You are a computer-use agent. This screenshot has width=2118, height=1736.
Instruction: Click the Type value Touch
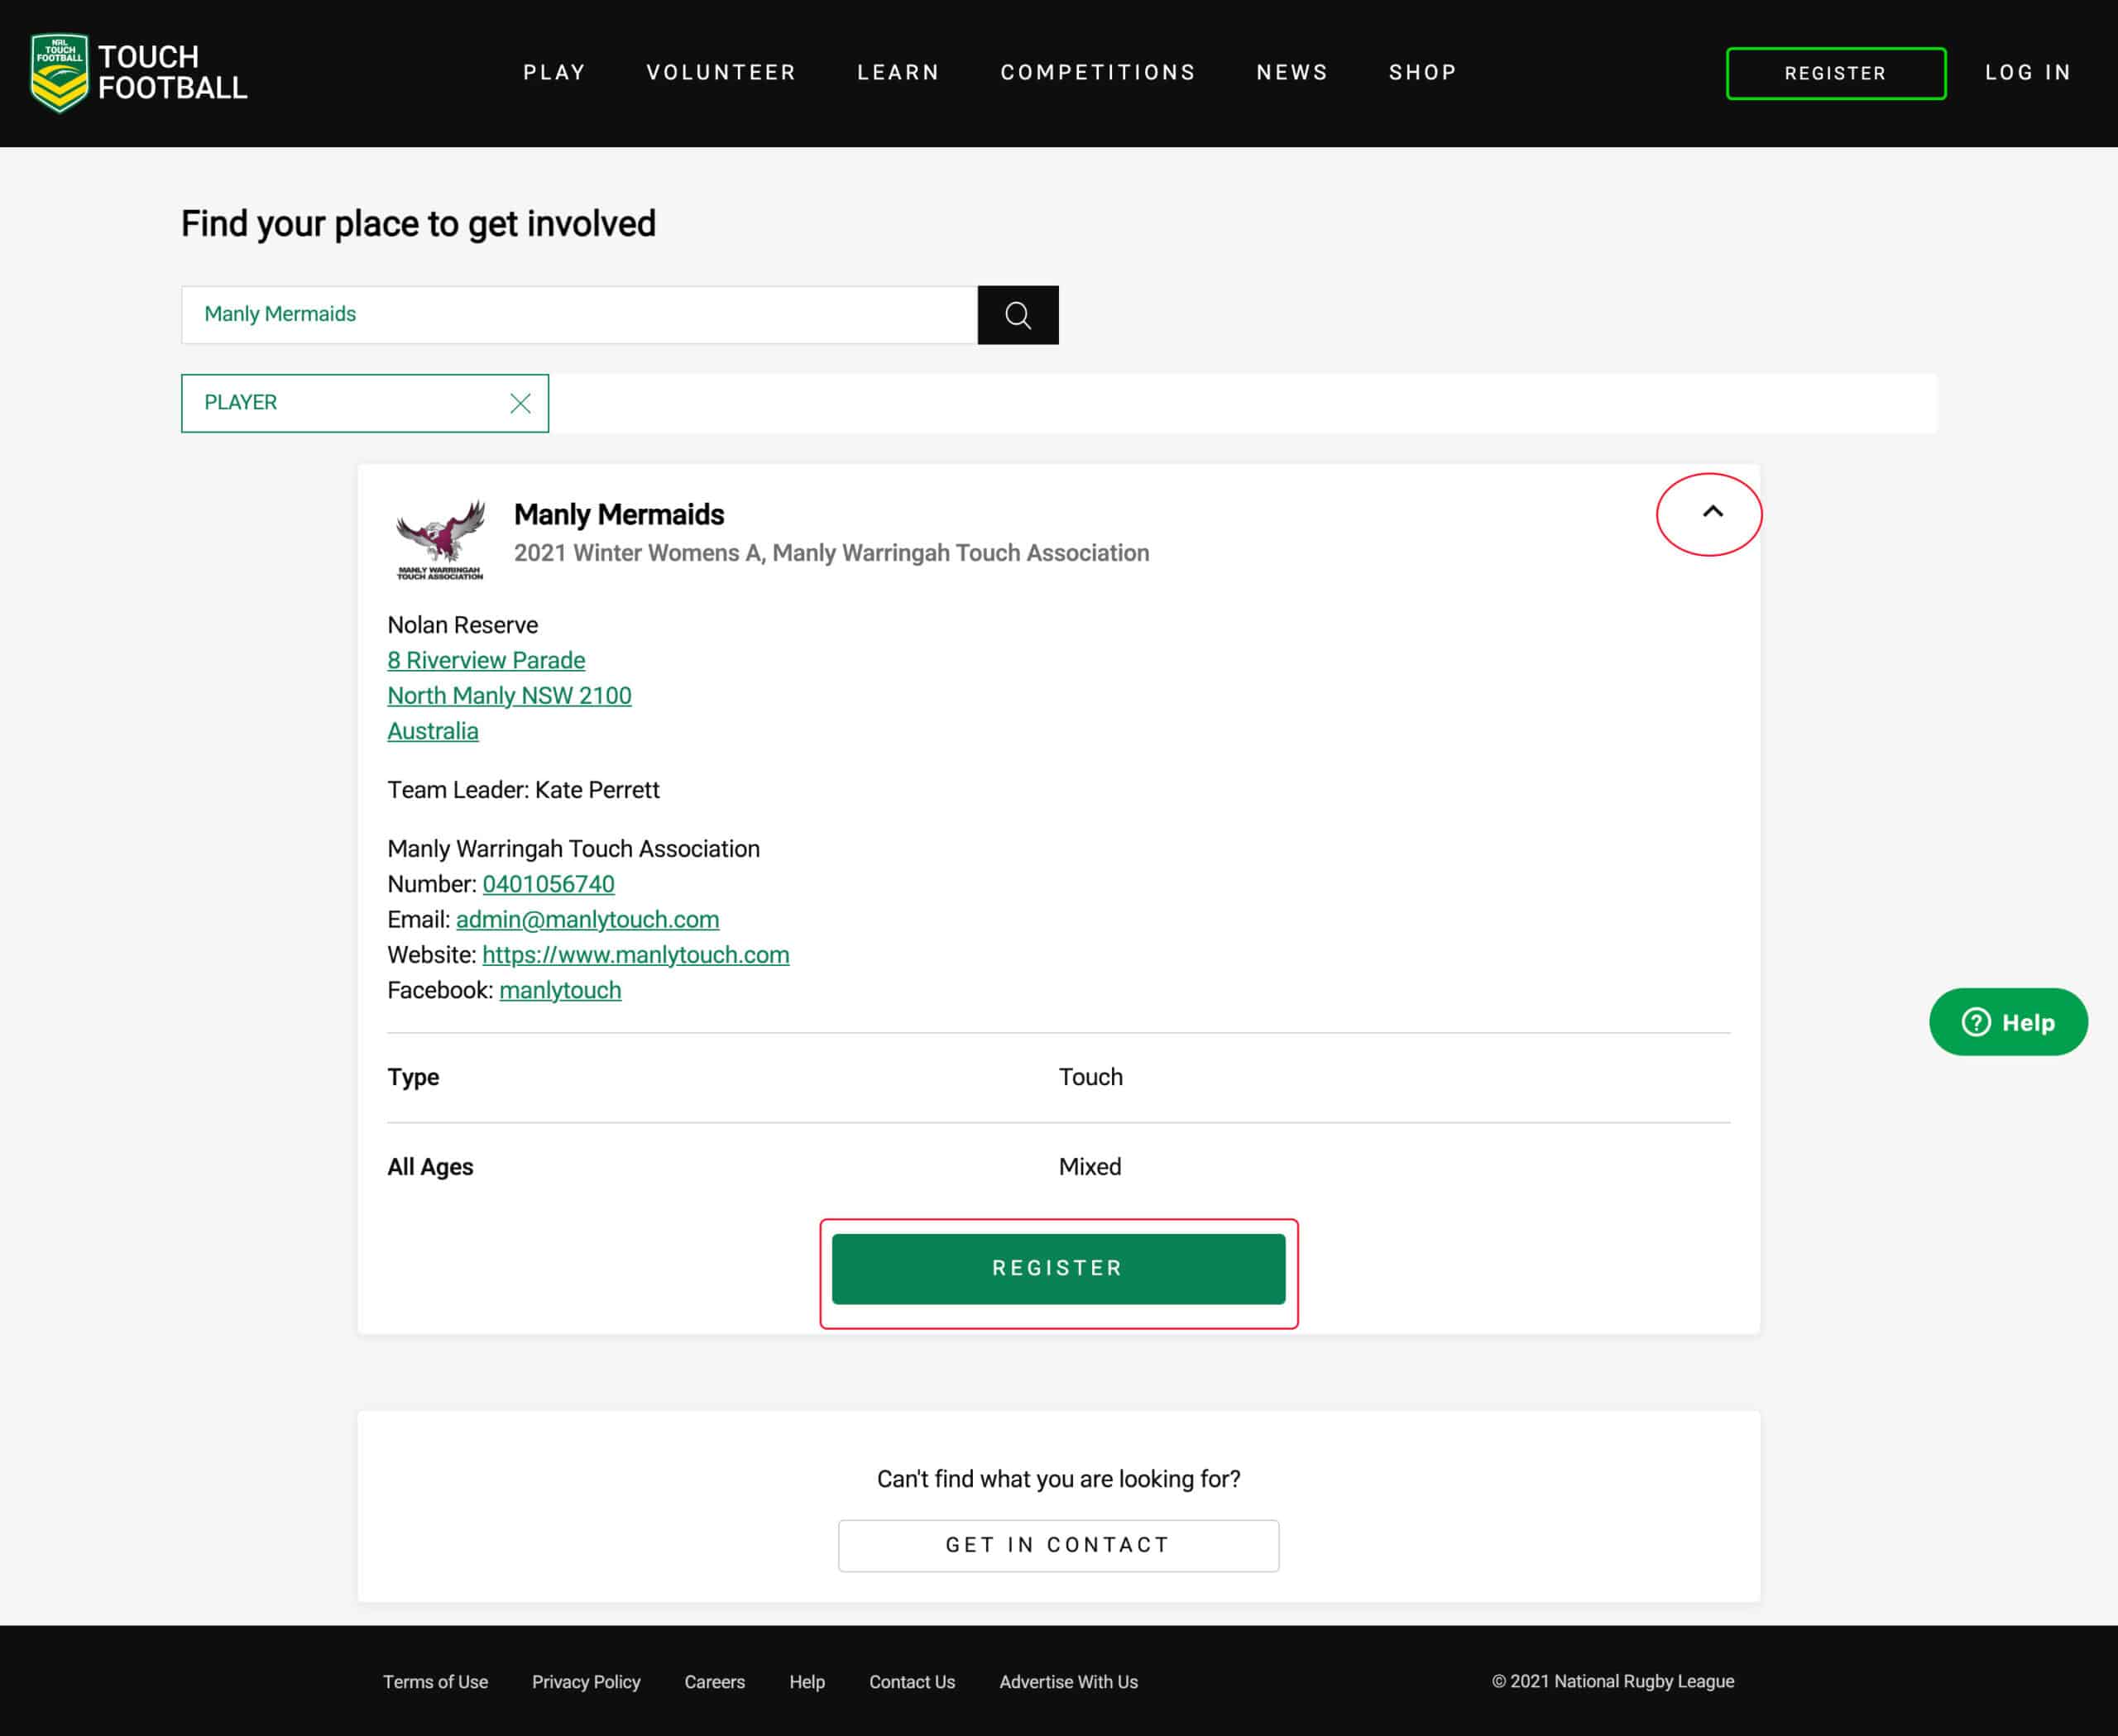[1090, 1077]
